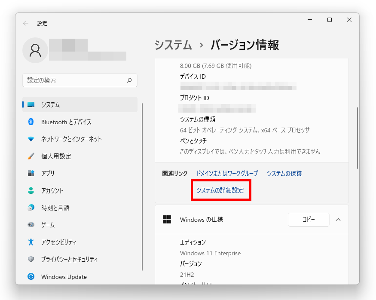Click the user account avatar icon

pyautogui.click(x=35, y=50)
